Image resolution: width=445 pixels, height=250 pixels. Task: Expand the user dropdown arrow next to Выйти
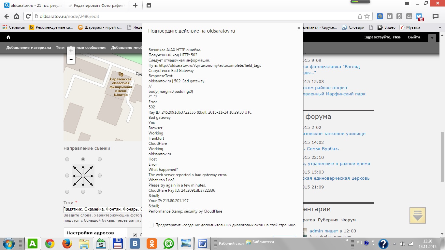click(432, 38)
